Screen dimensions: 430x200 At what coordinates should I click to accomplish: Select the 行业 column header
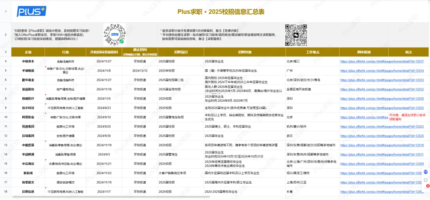tap(65, 52)
